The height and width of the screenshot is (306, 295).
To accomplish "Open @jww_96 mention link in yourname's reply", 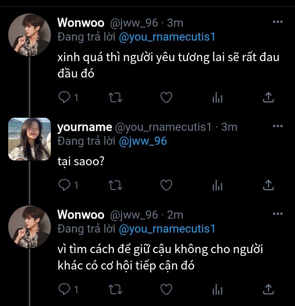I will [x=143, y=141].
